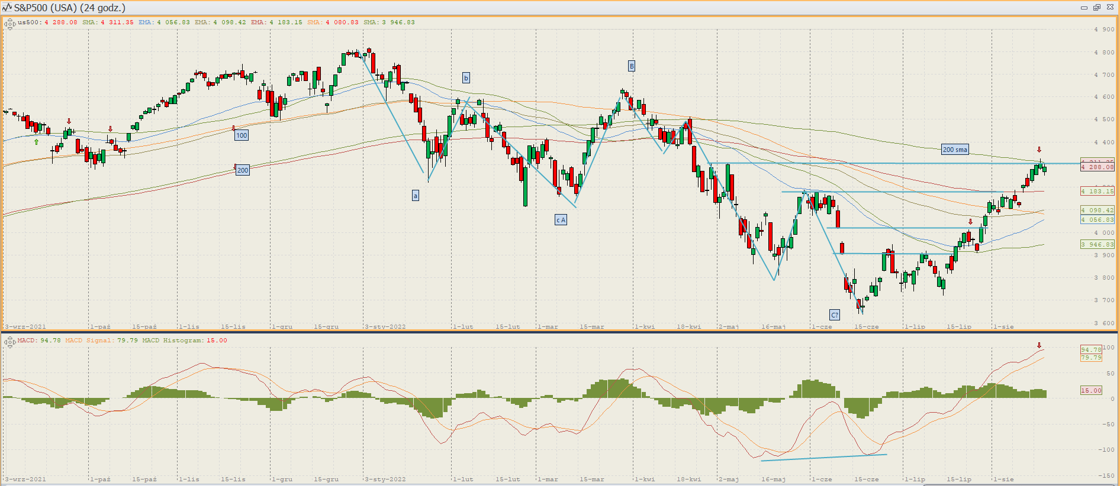
Task: Select the green up arrow marker near September 2021
Action: 37,142
